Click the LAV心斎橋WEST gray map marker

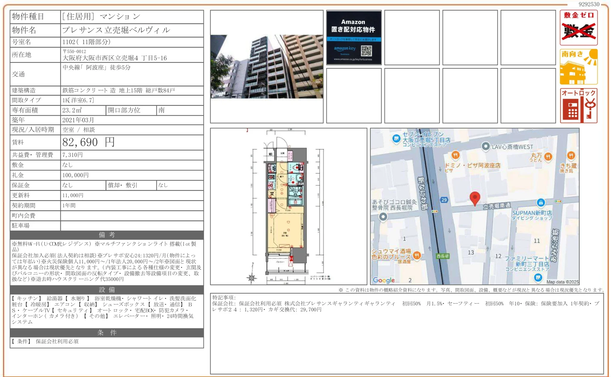(x=486, y=146)
